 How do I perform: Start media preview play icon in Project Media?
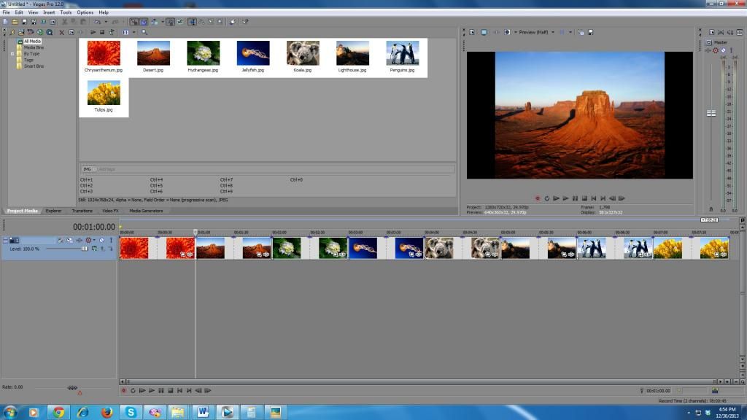(x=93, y=32)
